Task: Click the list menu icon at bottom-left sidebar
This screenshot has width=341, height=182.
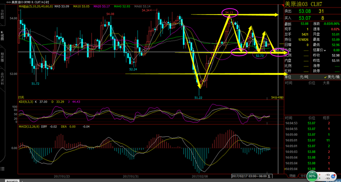Action: coord(2,169)
